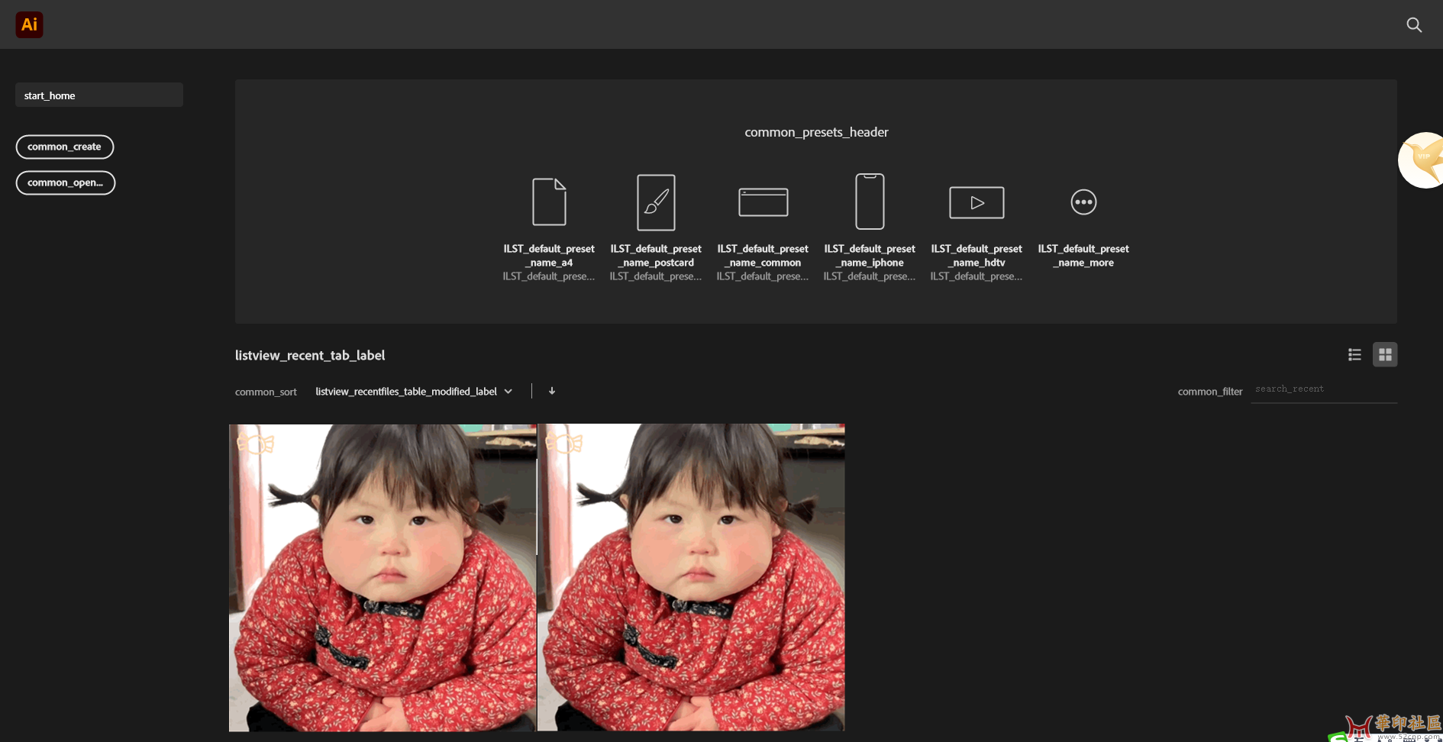Select the iPhone preset icon
The width and height of the screenshot is (1443, 742).
[870, 202]
